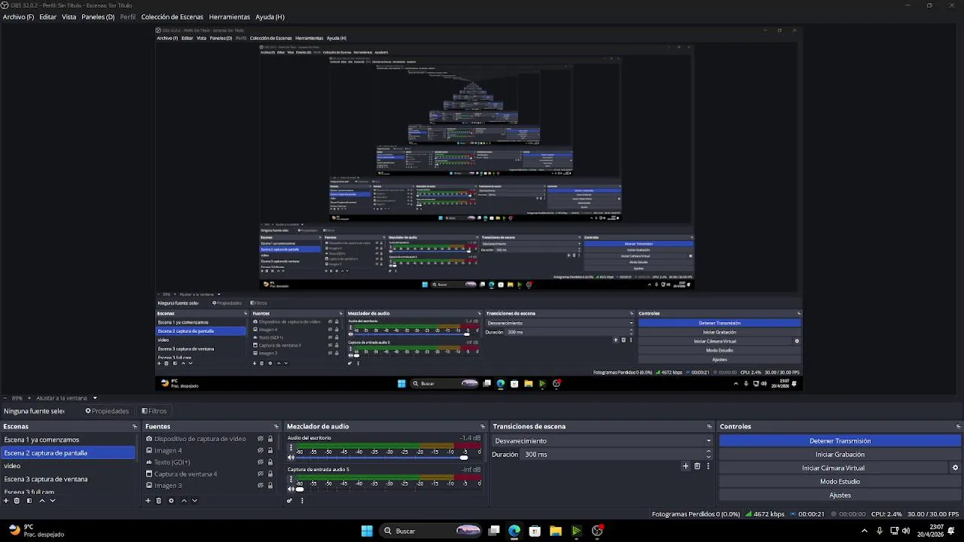Viewport: 964px width, 542px height.
Task: Toggle visibility of Imagen 3 source
Action: [261, 486]
